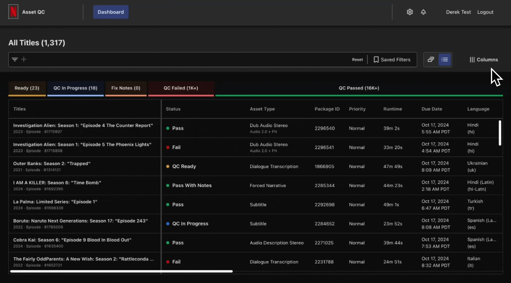The width and height of the screenshot is (511, 283).
Task: Select the QC Passed (16K+) tab
Action: [x=359, y=88]
